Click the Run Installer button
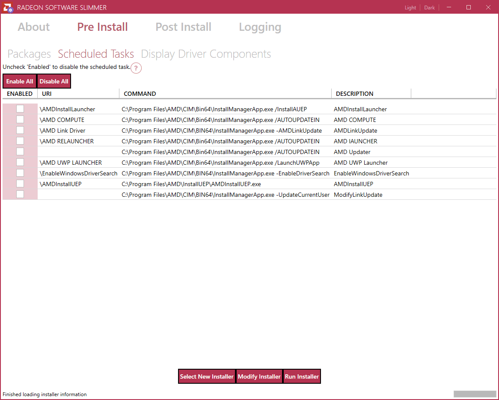The image size is (499, 400). 302,376
